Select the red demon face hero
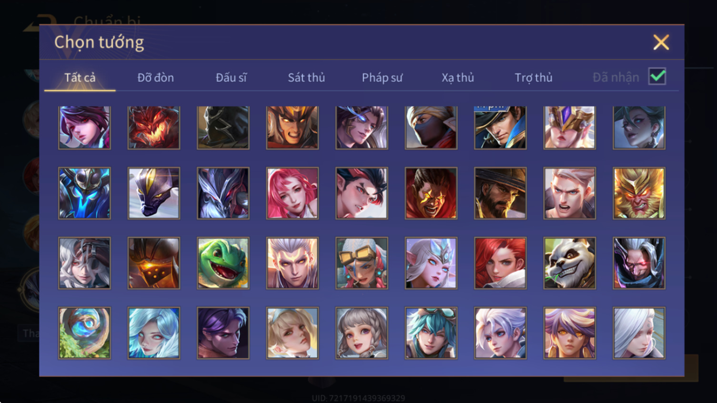The image size is (717, 403). coord(154,127)
